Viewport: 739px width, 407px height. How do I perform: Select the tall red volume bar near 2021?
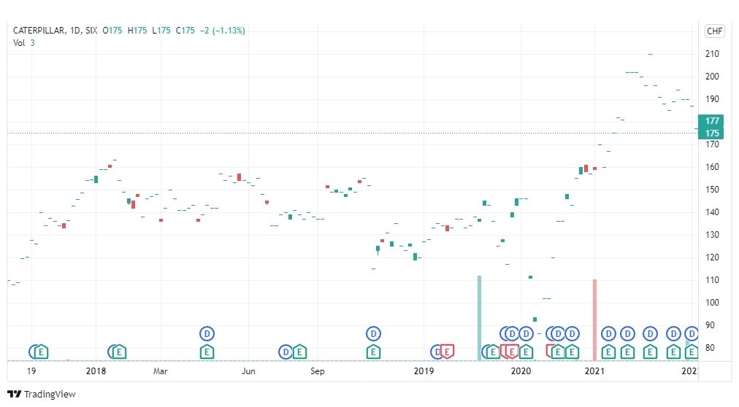point(595,320)
